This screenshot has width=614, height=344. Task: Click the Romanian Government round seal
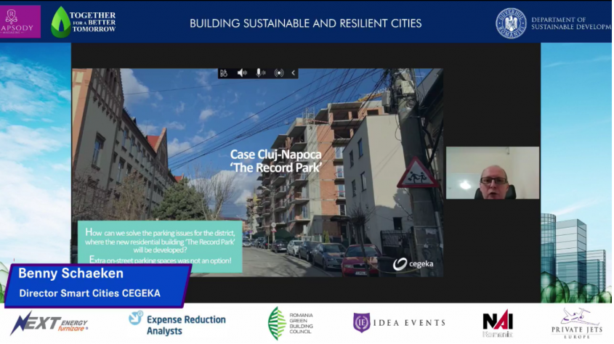[x=511, y=23]
